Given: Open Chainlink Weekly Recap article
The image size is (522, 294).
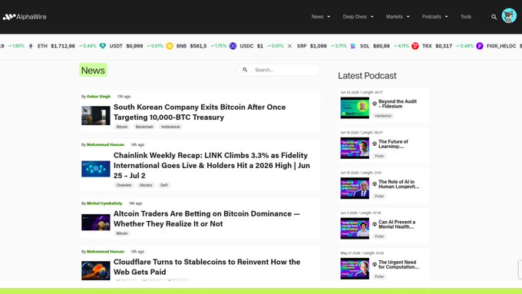Looking at the screenshot, I should pos(212,166).
